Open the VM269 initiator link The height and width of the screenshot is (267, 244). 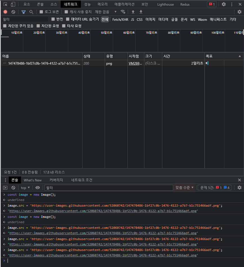pyautogui.click(x=135, y=63)
